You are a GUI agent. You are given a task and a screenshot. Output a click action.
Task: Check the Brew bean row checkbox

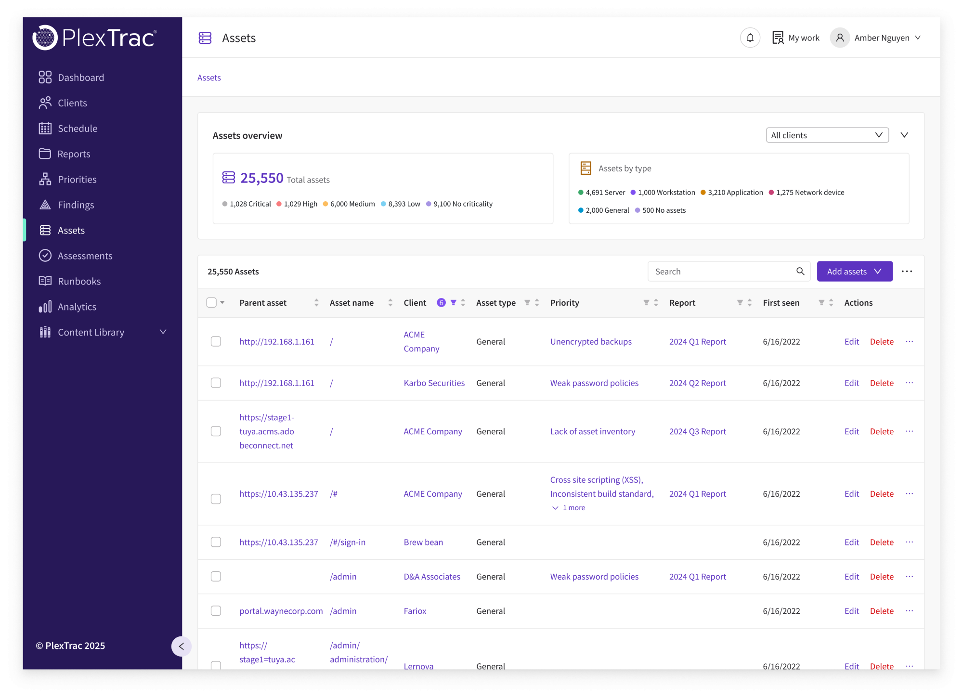click(216, 542)
